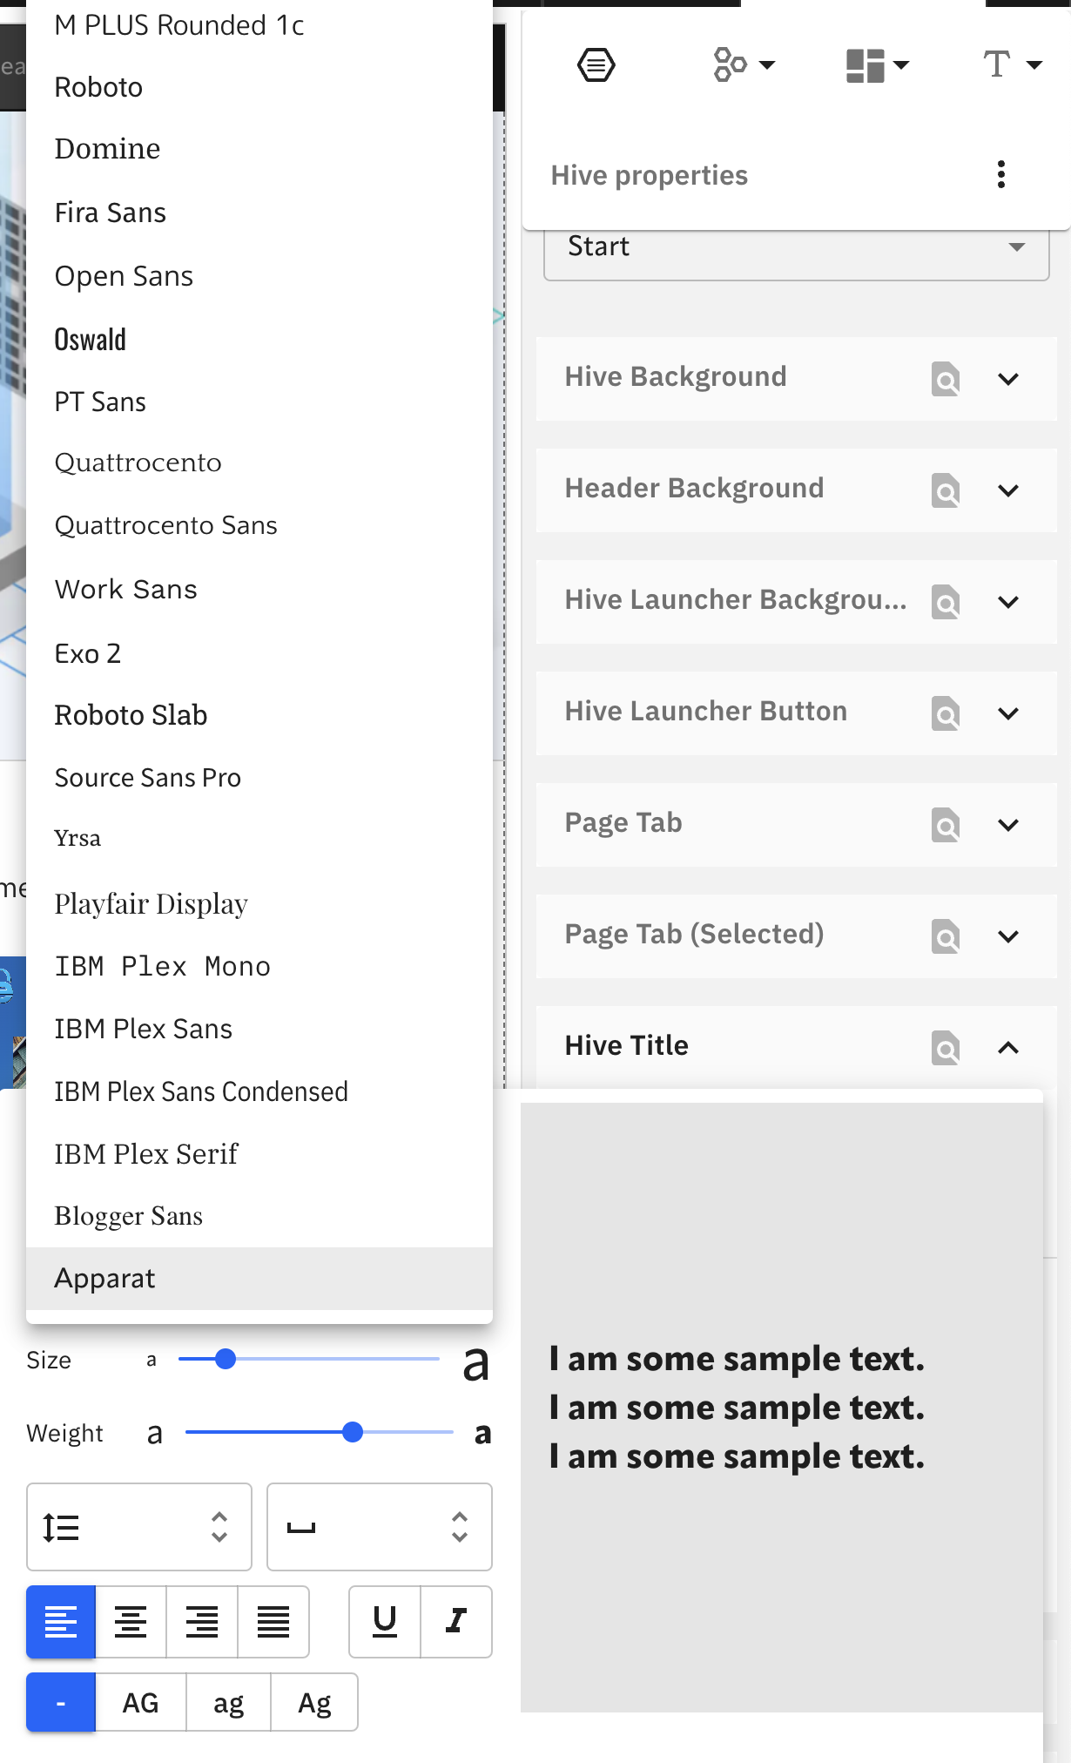
Task: Select the Exo 2 font
Action: tap(259, 653)
